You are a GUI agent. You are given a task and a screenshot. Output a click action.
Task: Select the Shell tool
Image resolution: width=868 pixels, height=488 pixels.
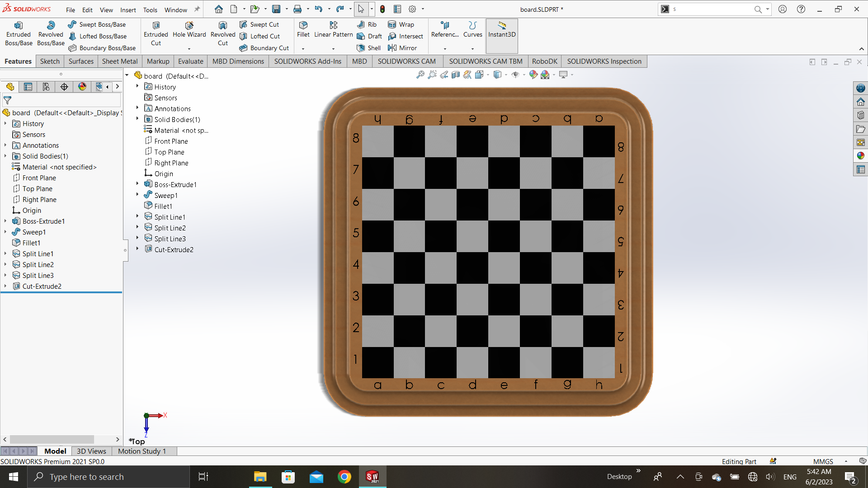pyautogui.click(x=369, y=48)
